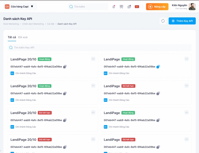
Task: Click Kiên Nguyên's profile avatar
Action: 192,7
